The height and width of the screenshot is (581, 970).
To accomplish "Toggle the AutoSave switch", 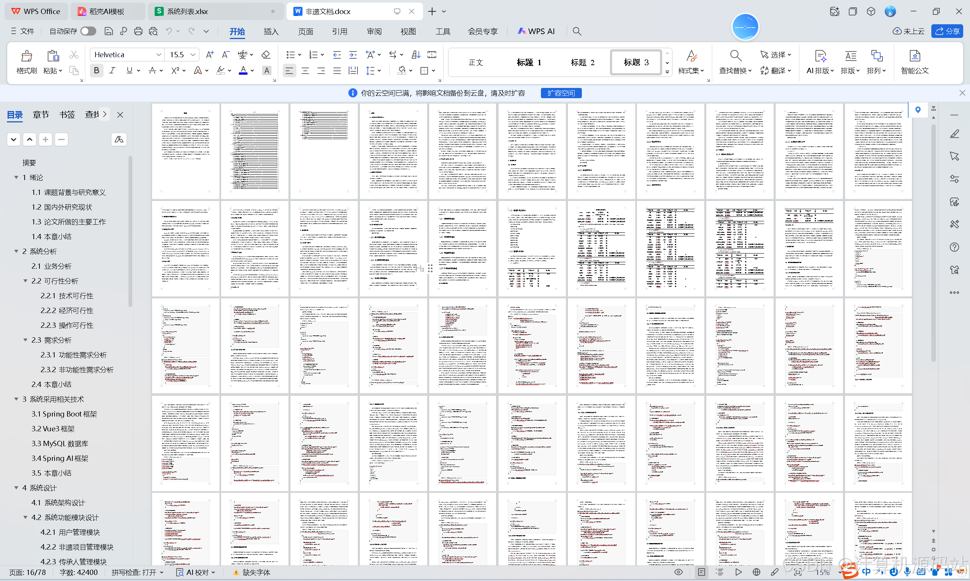I will point(88,31).
